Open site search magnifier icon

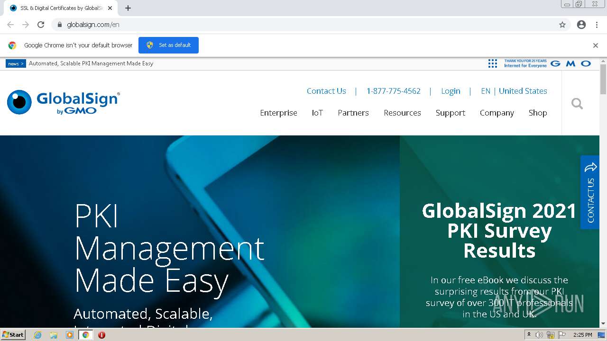(577, 103)
